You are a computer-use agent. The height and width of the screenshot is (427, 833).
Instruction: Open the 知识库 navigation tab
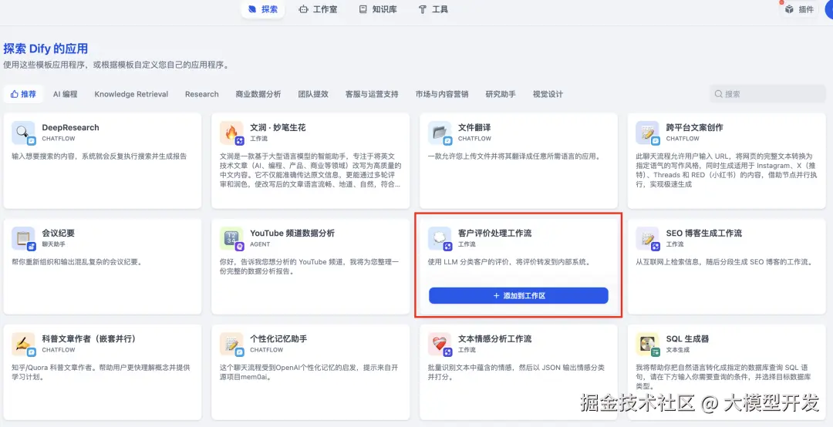(378, 9)
